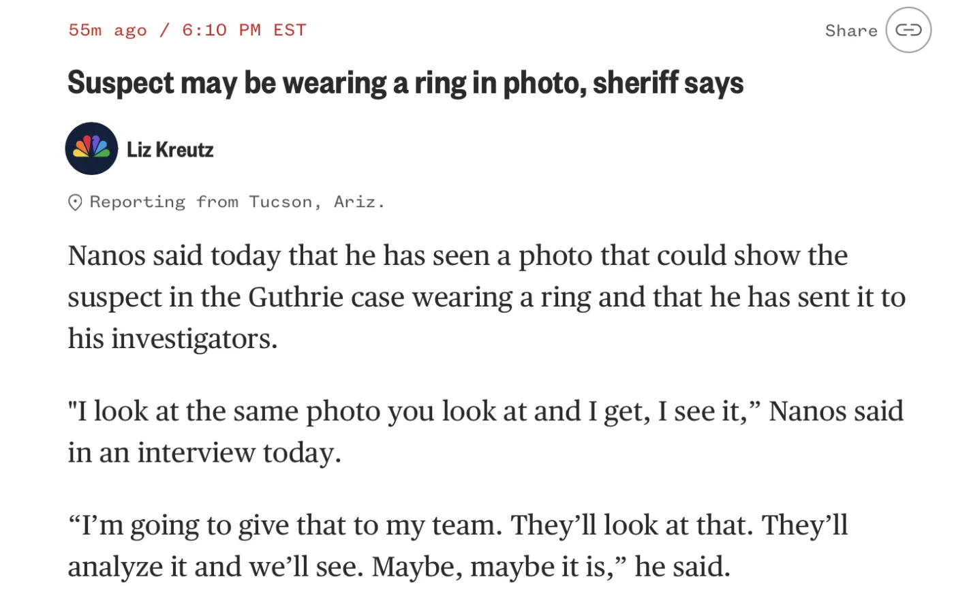
Task: Click the "Share" text label
Action: [x=851, y=31]
